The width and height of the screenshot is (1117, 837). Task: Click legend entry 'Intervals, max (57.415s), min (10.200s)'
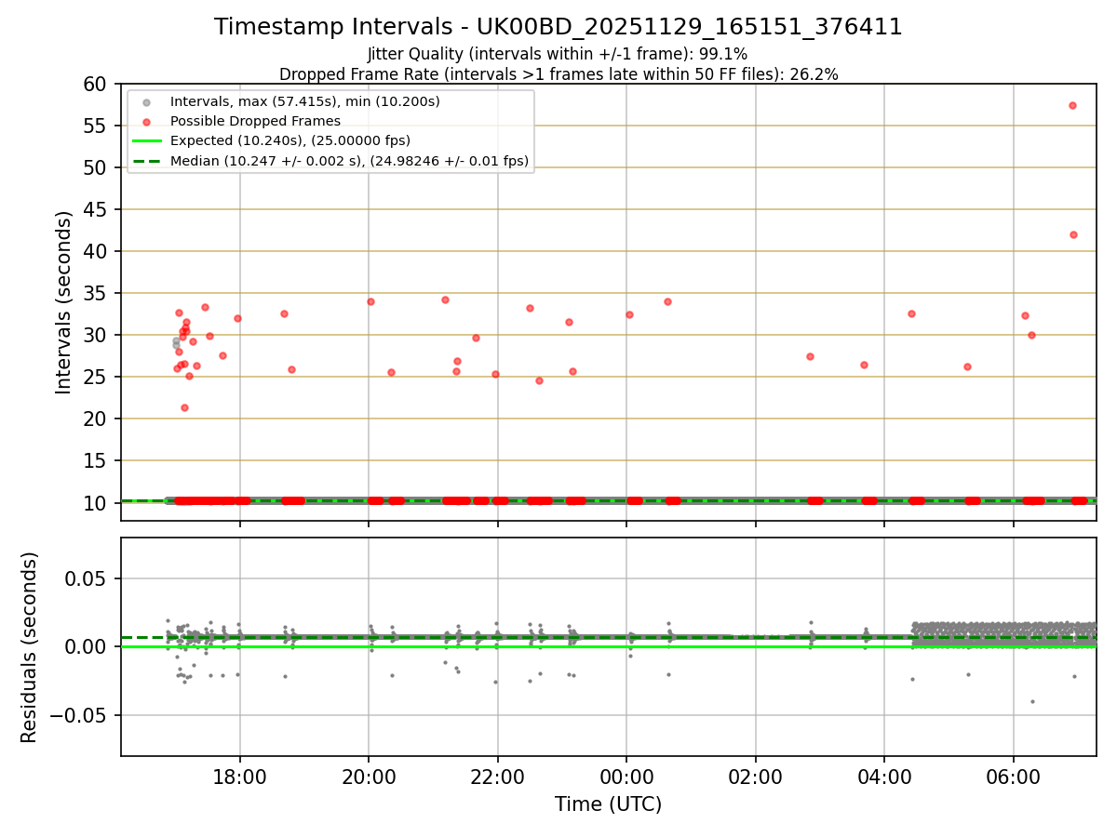pyautogui.click(x=305, y=100)
